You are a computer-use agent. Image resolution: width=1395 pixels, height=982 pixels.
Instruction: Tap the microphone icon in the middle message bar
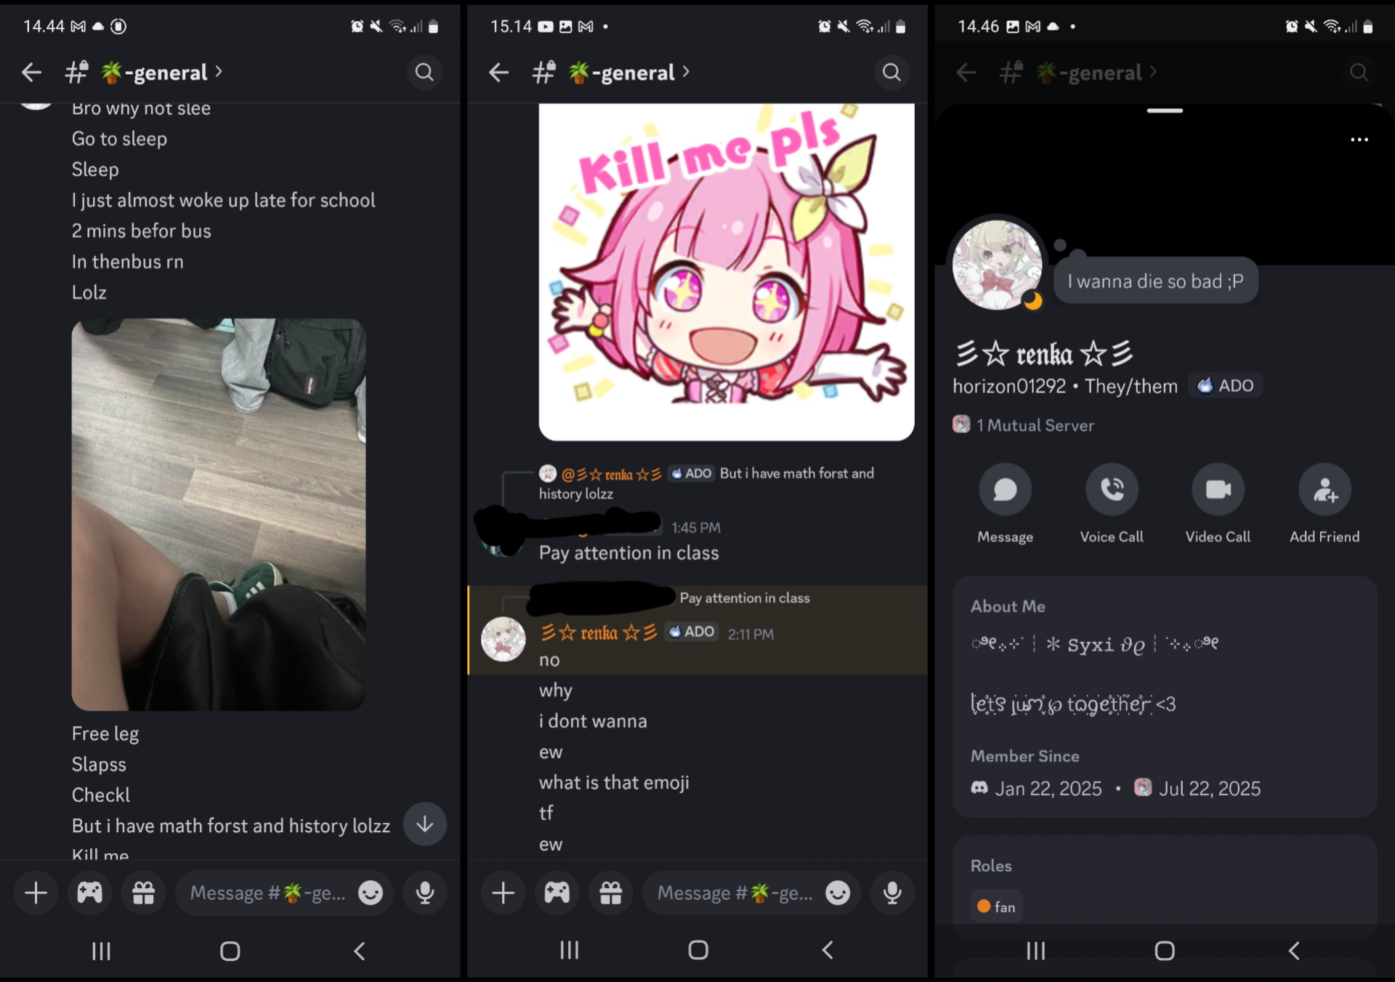click(x=893, y=893)
